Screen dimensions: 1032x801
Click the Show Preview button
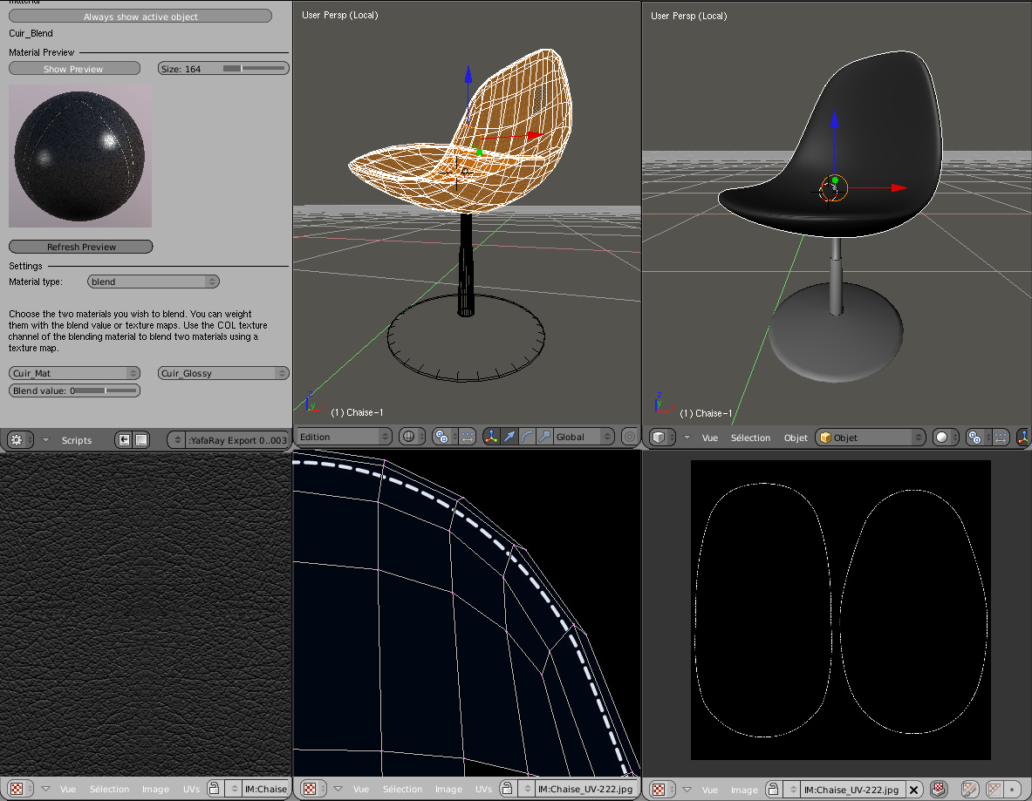coord(73,68)
